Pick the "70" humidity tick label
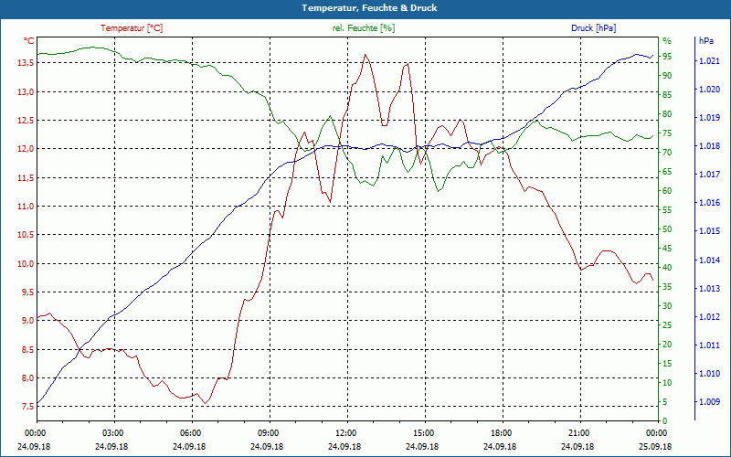The width and height of the screenshot is (731, 457). (x=667, y=153)
